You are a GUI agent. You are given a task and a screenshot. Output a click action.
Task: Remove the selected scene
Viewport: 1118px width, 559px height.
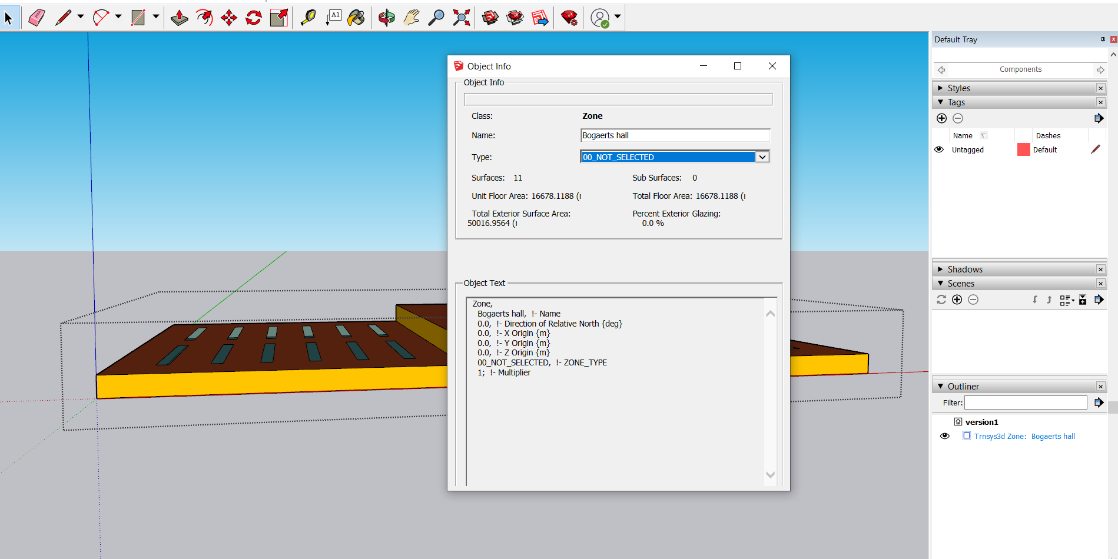tap(973, 300)
